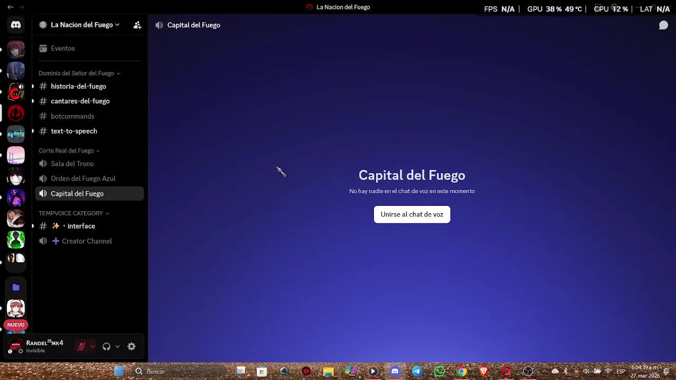Open Microsoft Store from the taskbar
This screenshot has width=676, height=380.
pos(262,372)
